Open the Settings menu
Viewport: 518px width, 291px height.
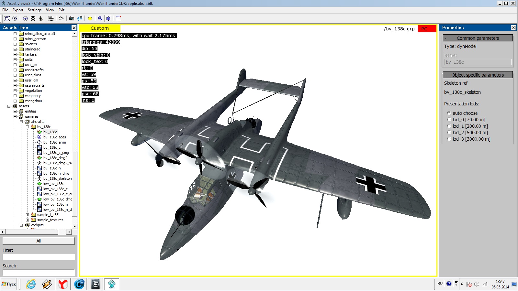35,10
